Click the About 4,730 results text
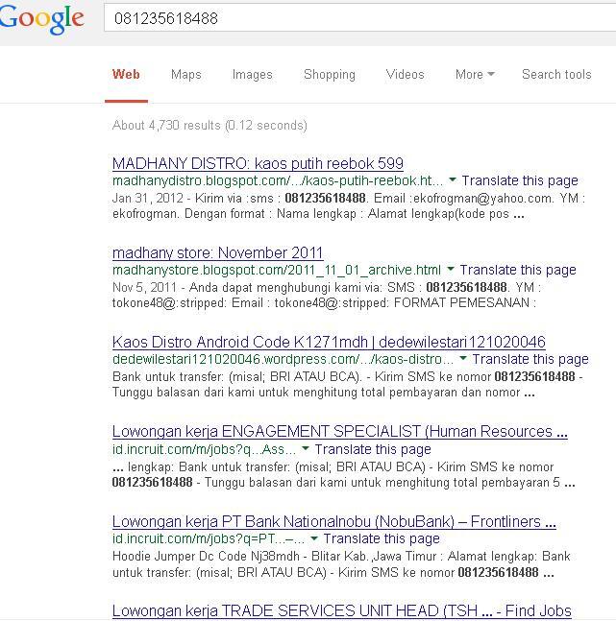Screen dimensions: 616x621 209,125
